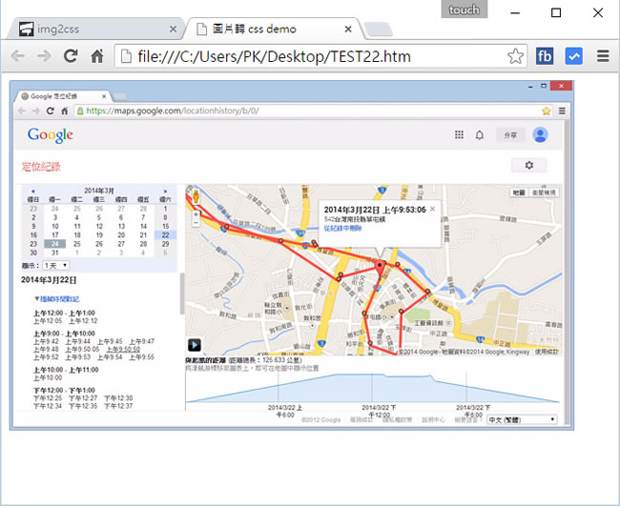Switch map to 衛星檢視 satellite view

(544, 193)
